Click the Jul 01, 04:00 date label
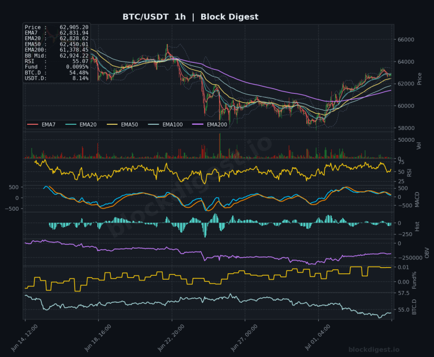The width and height of the screenshot is (434, 357). 318,338
